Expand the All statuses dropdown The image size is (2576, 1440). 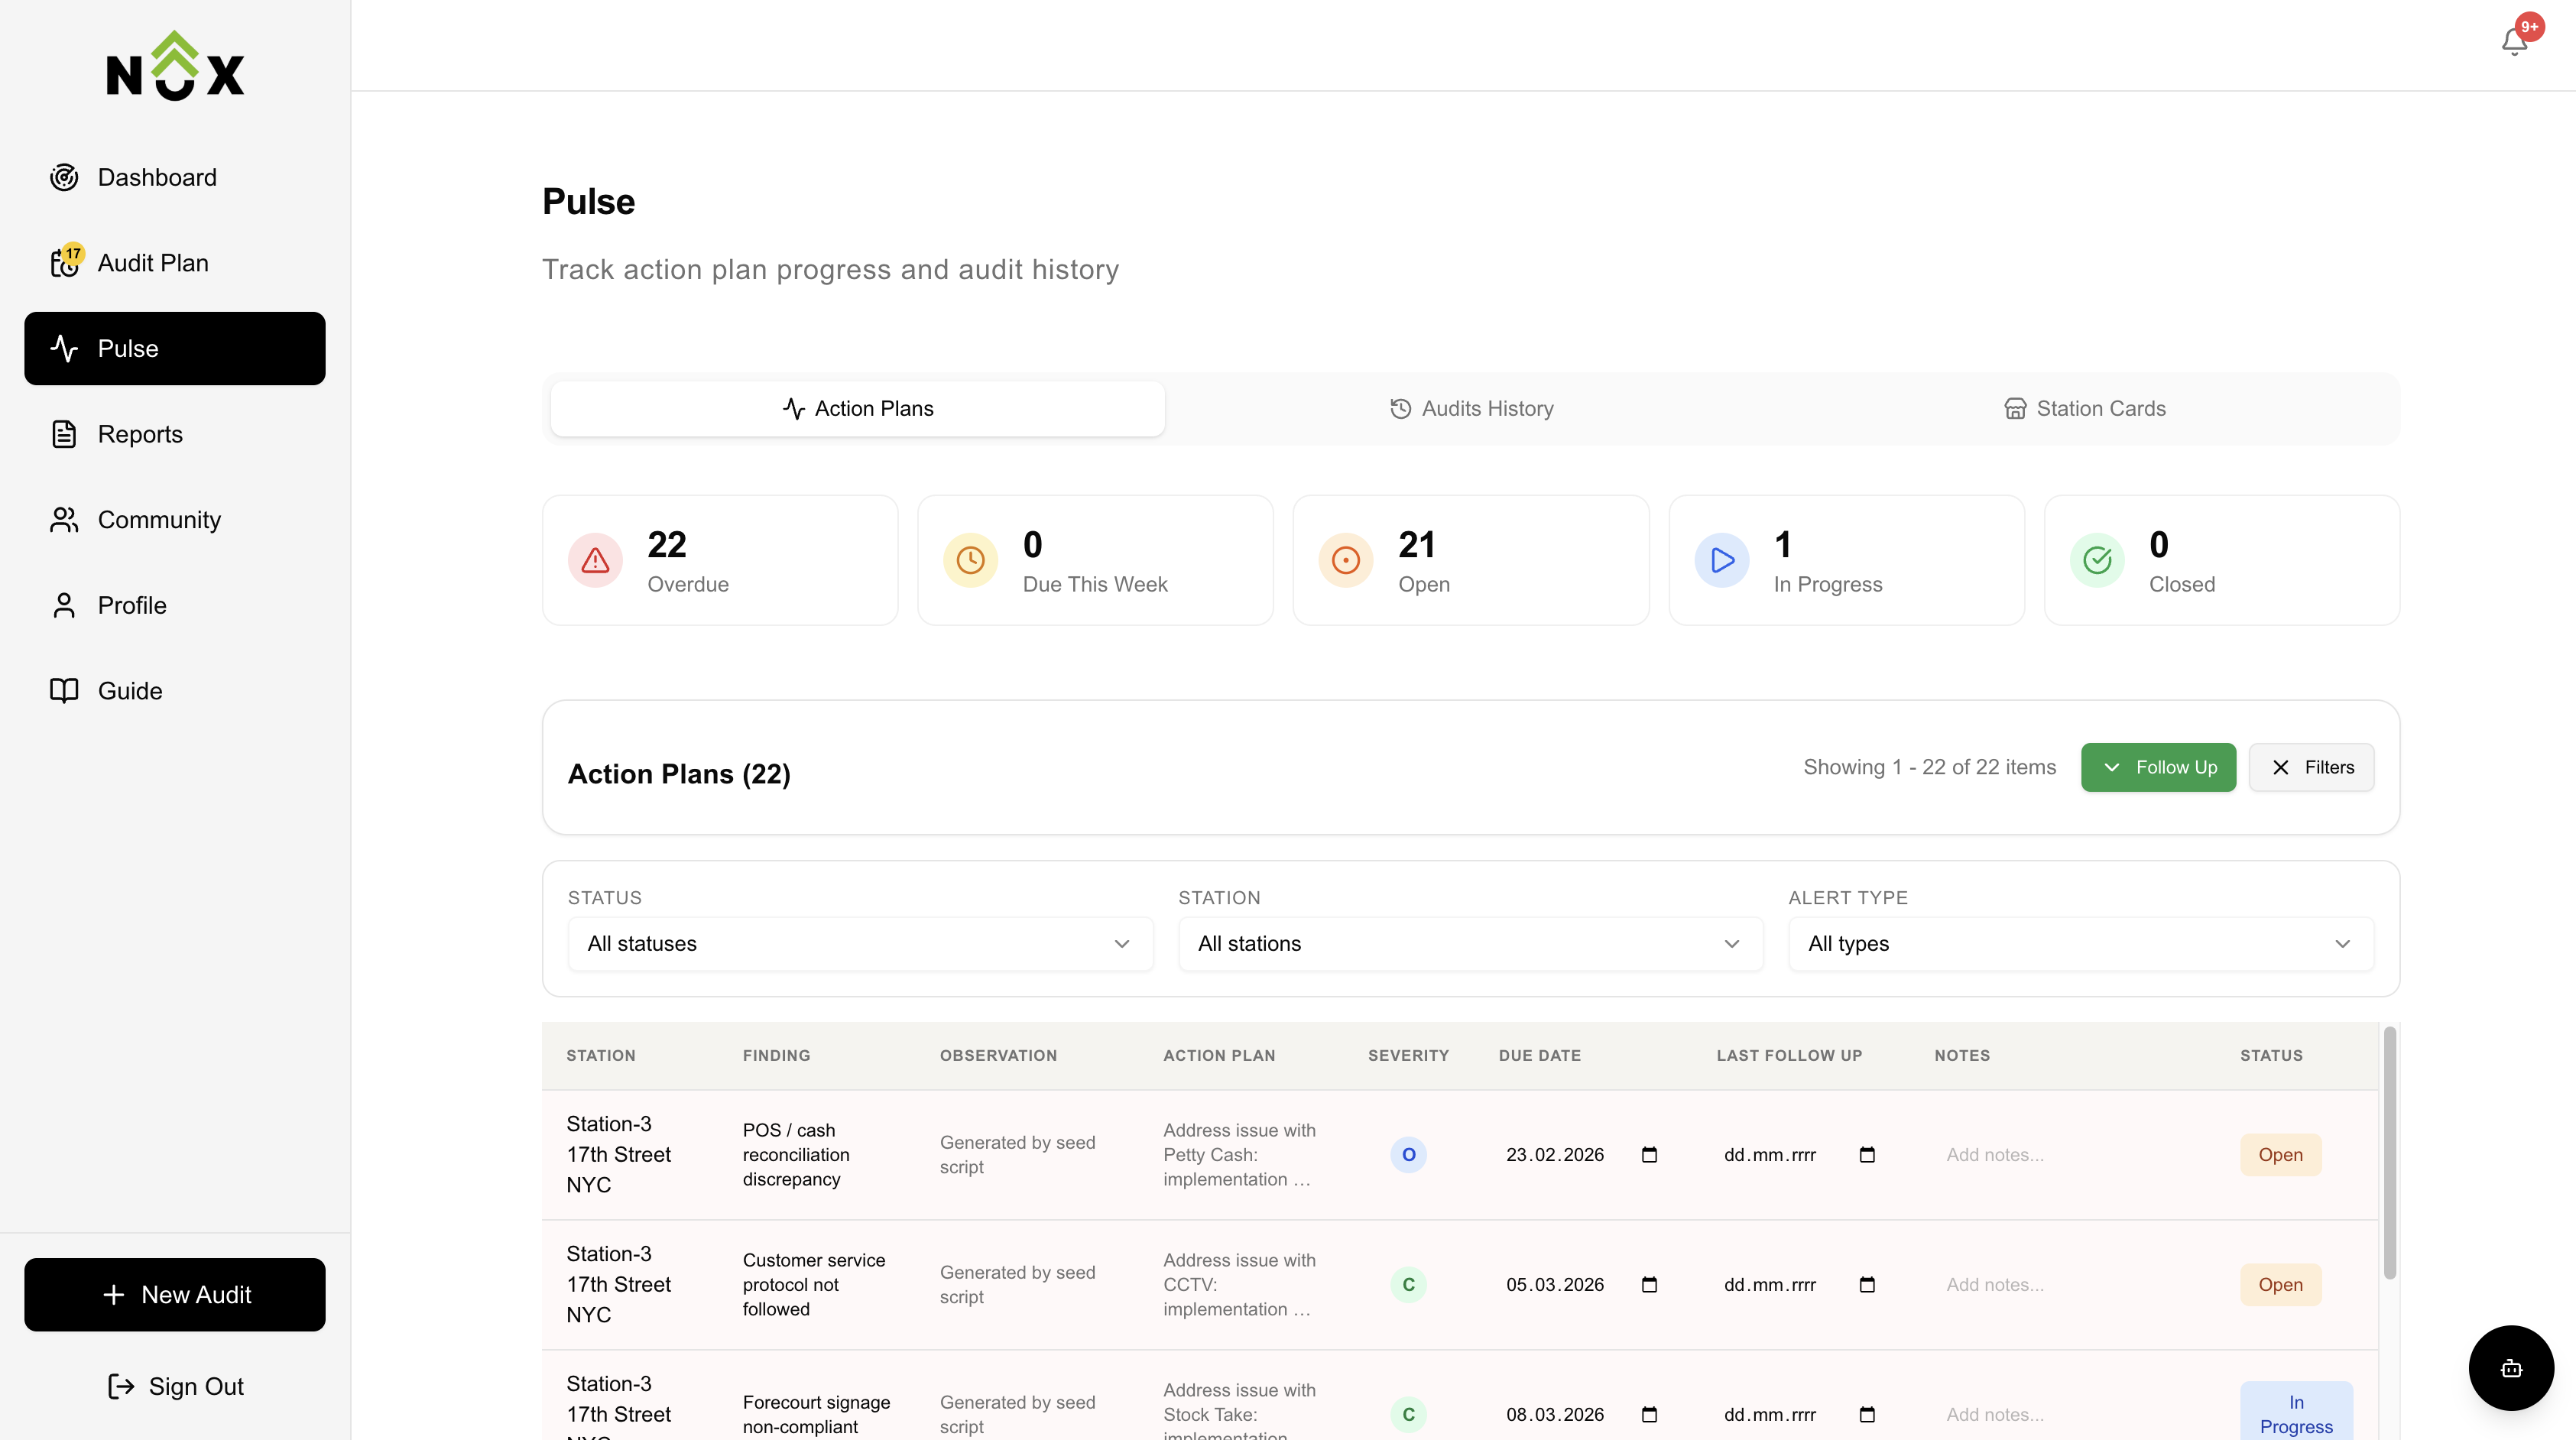[860, 943]
